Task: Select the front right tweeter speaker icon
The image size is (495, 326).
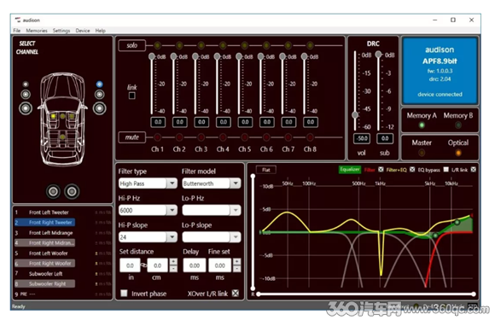Action: point(99,84)
